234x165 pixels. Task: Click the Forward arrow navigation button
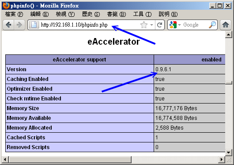pyautogui.click(x=19, y=25)
